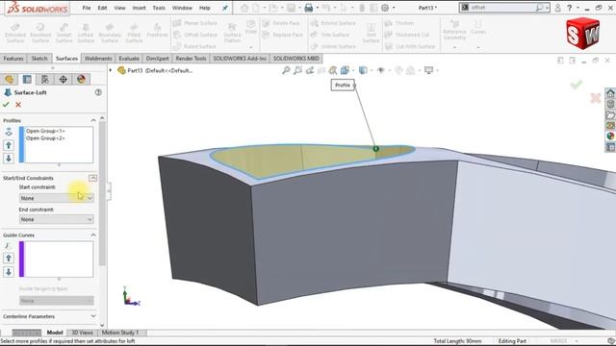
Task: Click the Zoom to Fit magnifier icon
Action: [286, 70]
